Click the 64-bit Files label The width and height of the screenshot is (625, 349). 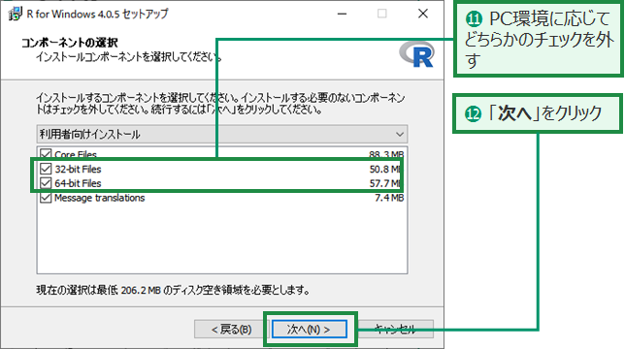click(x=78, y=183)
